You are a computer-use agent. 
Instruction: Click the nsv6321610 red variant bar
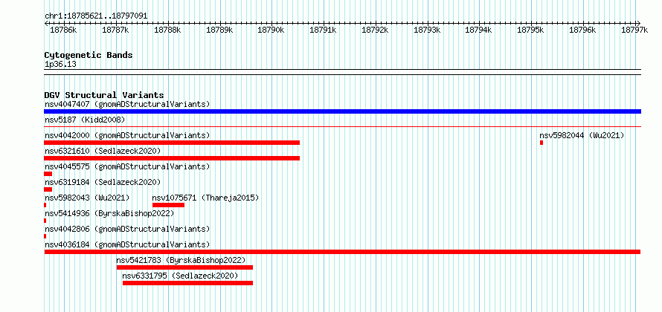pyautogui.click(x=172, y=158)
